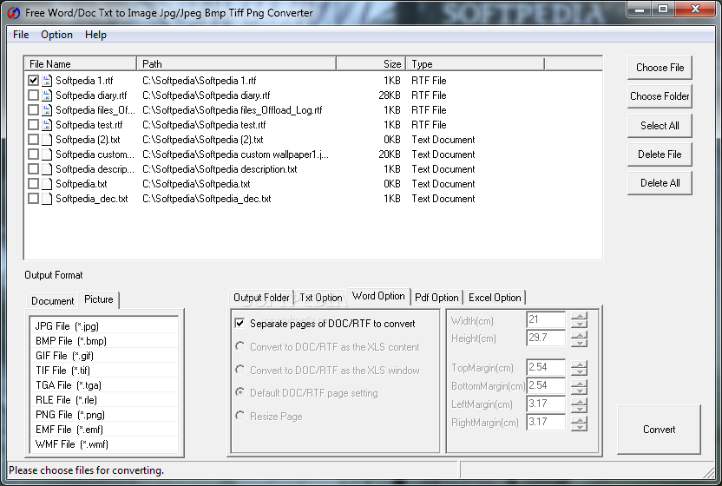This screenshot has height=486, width=722.
Task: Open the Pdf Option tab
Action: click(436, 298)
